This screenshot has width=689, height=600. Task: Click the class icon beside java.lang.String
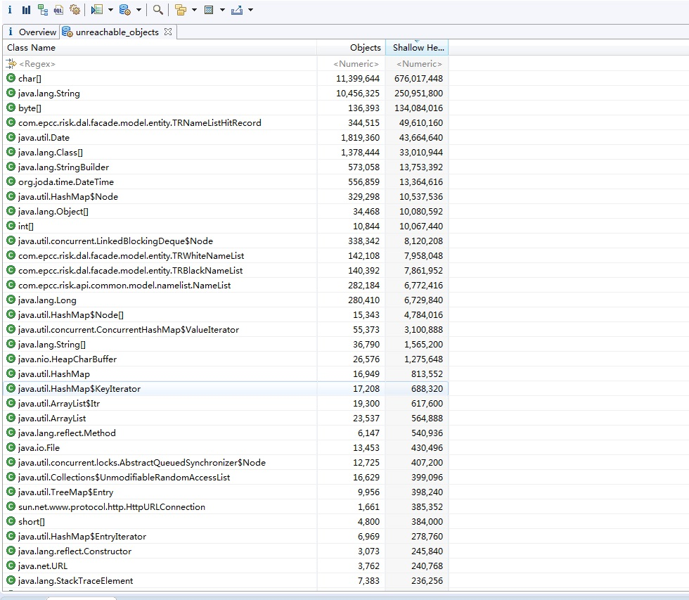11,93
